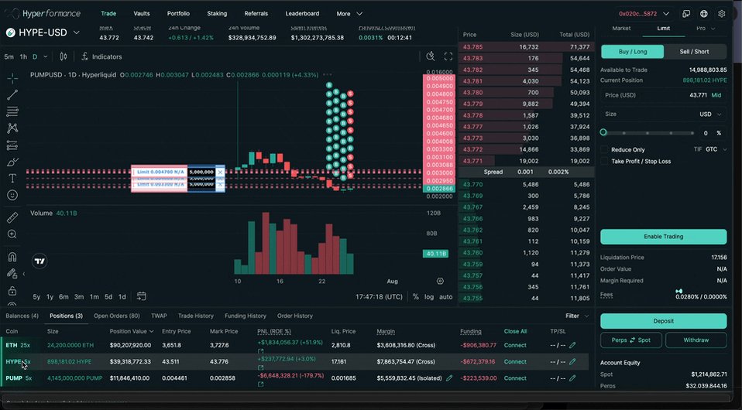
Task: Open the Size USD currency dropdown
Action: (x=710, y=114)
